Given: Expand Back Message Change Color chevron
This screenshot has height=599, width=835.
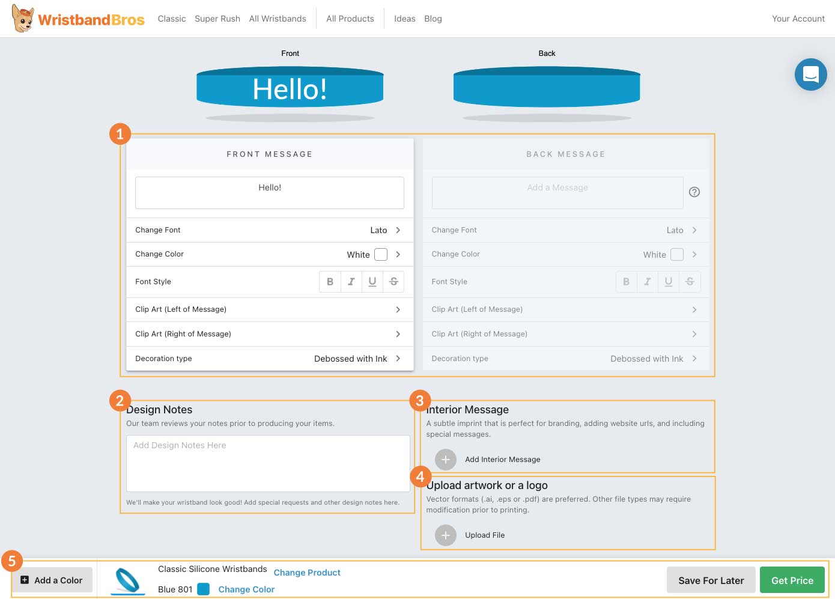Looking at the screenshot, I should pyautogui.click(x=694, y=255).
